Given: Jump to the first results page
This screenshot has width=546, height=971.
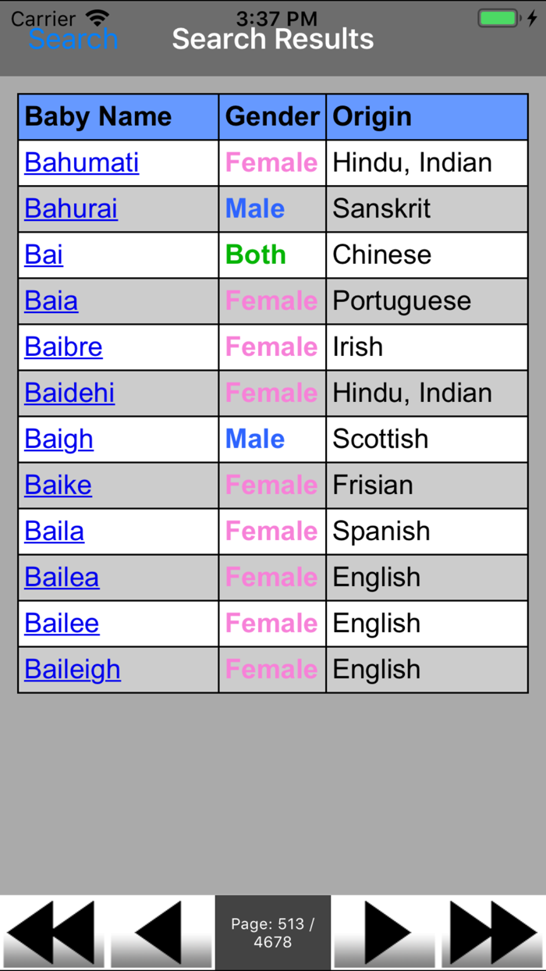Looking at the screenshot, I should point(53,931).
